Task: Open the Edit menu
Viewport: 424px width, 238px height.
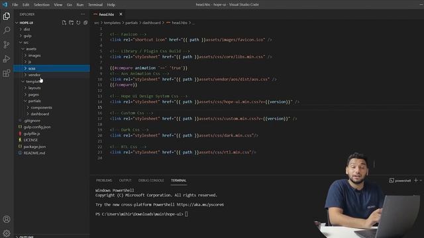Action: 26,5
